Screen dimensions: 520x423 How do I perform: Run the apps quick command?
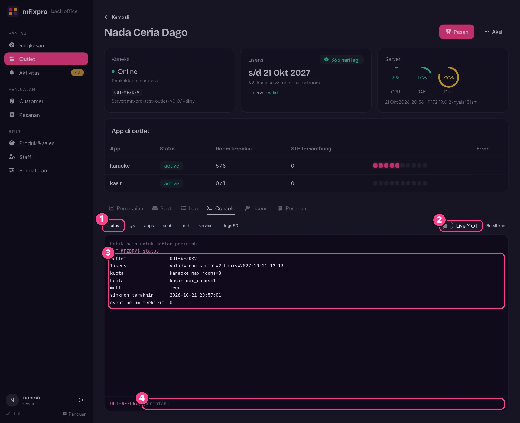click(x=149, y=226)
